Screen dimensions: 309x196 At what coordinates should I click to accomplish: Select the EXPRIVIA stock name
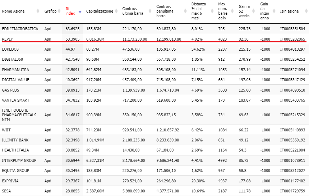click(10, 181)
